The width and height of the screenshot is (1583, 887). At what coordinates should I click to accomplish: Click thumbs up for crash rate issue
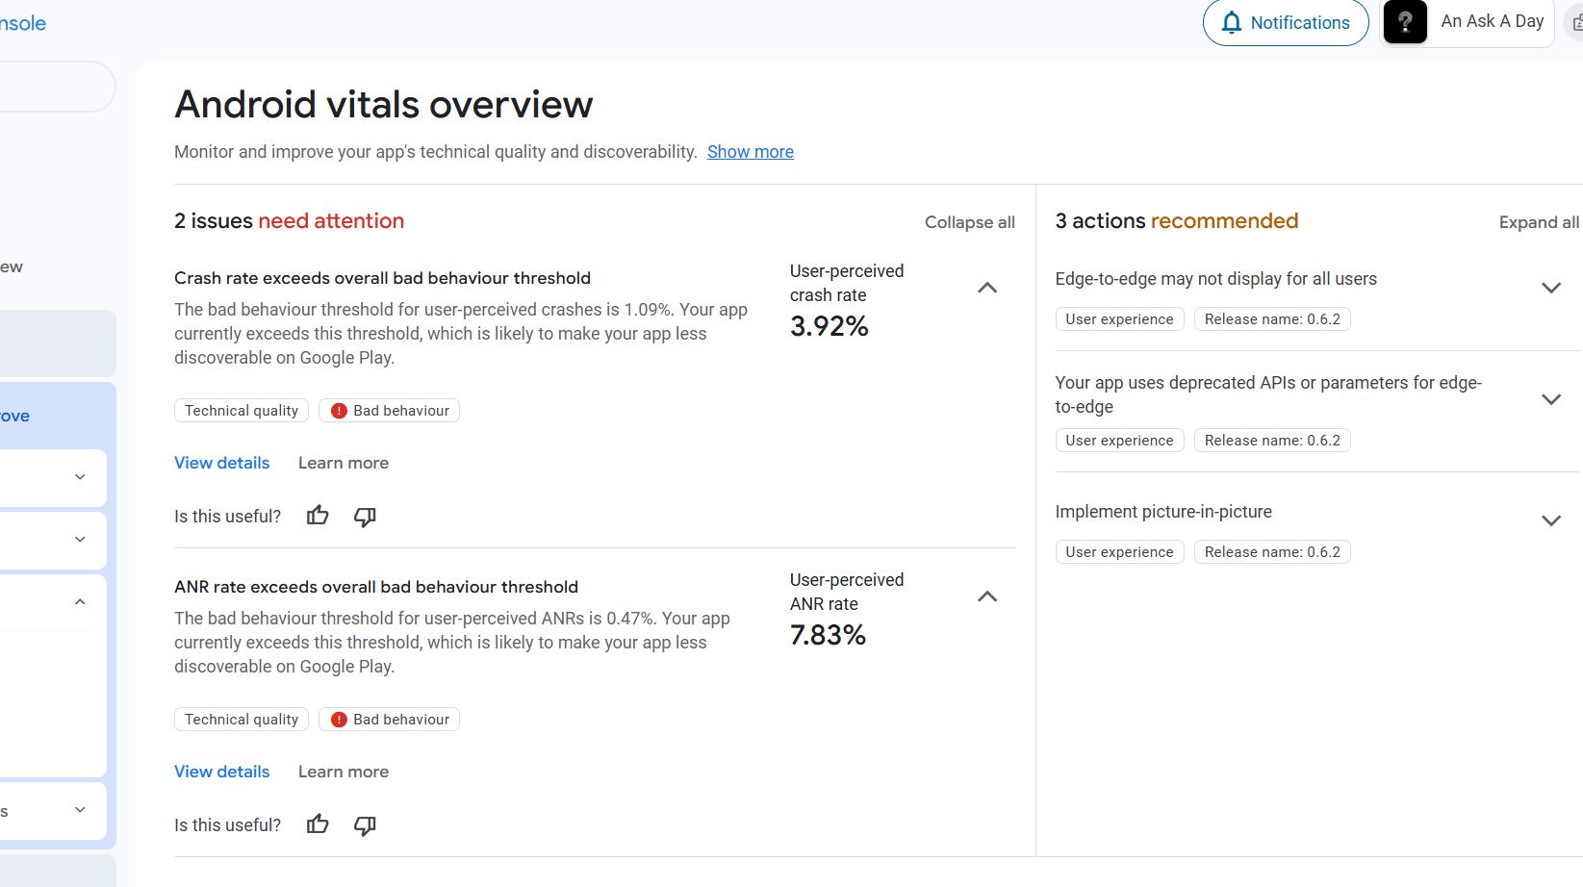pos(318,516)
